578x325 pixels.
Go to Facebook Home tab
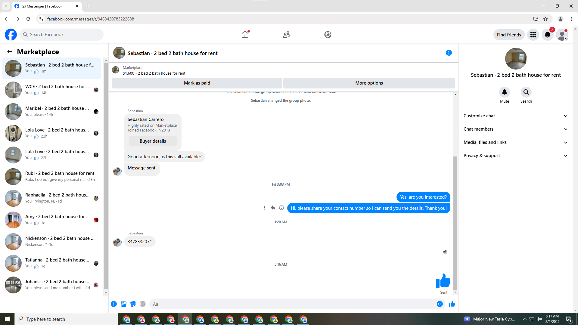pos(245,35)
